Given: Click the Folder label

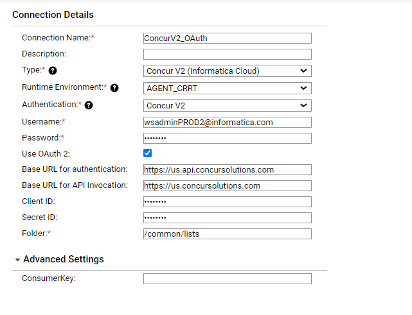Looking at the screenshot, I should tap(36, 233).
